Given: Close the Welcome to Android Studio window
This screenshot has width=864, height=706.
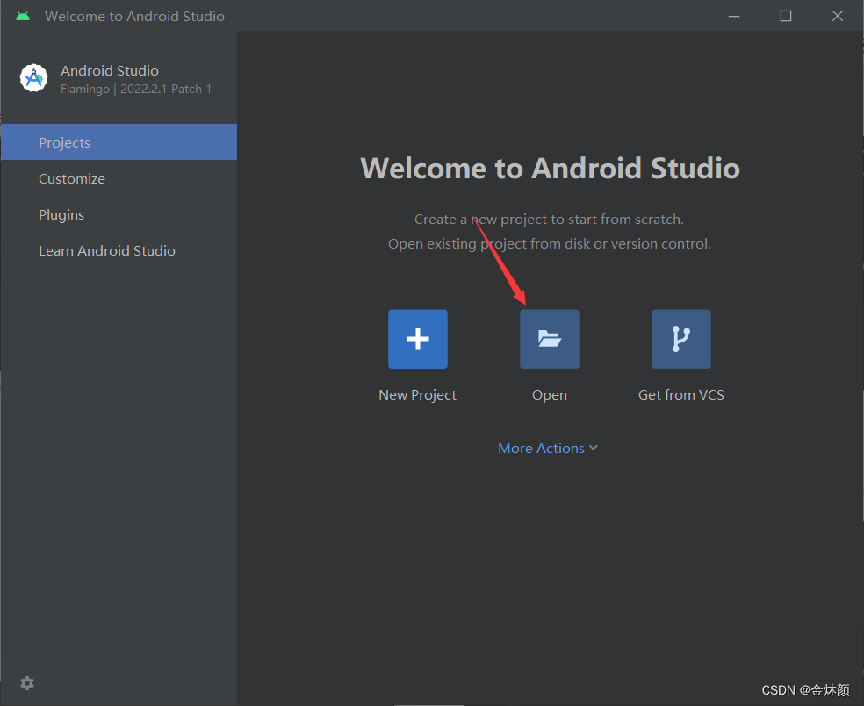Looking at the screenshot, I should coord(838,16).
